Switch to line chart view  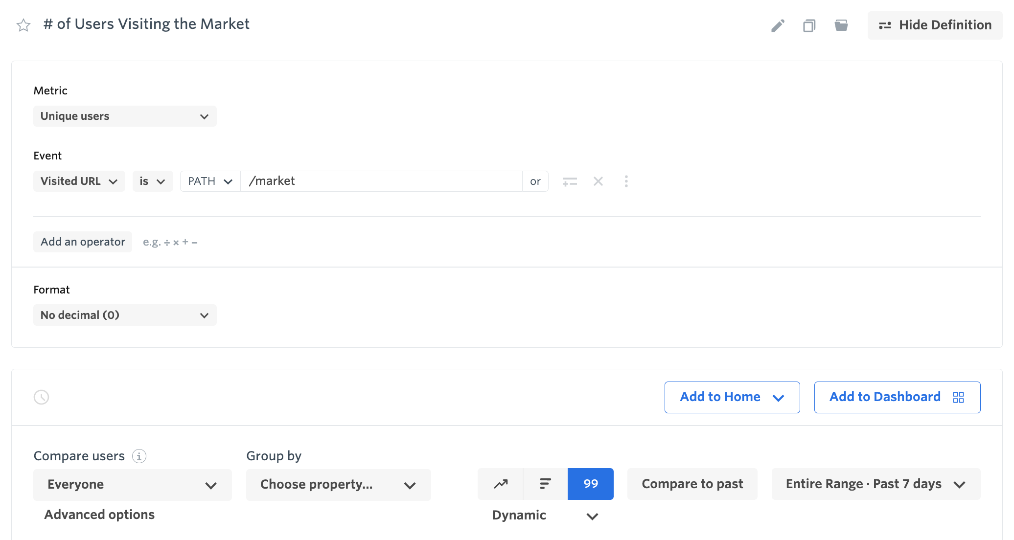pyautogui.click(x=501, y=484)
